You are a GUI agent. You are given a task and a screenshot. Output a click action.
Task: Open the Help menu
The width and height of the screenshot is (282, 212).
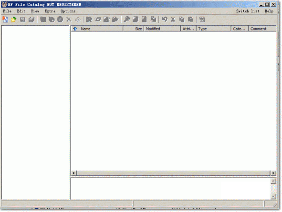coord(269,11)
